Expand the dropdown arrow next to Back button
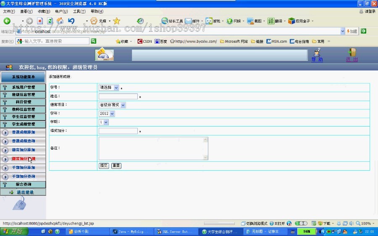 pos(23,21)
